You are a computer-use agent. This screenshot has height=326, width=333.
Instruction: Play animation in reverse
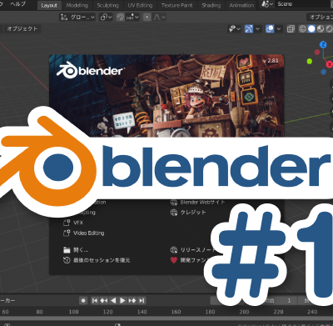[x=113, y=300]
